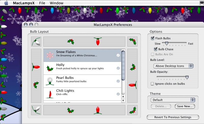Click the Chili Lights pepper icon
This screenshot has height=124, width=204.
coord(50,94)
